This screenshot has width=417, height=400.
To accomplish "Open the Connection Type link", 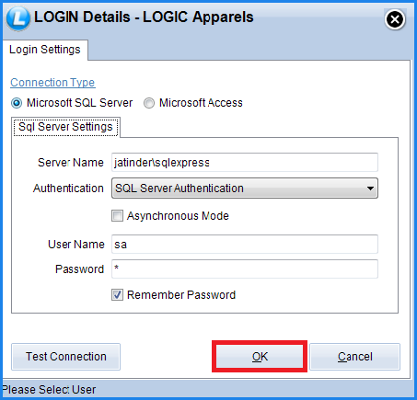I will pyautogui.click(x=52, y=83).
